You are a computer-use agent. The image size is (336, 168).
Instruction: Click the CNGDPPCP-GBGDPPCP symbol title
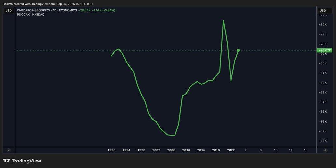(x=34, y=10)
